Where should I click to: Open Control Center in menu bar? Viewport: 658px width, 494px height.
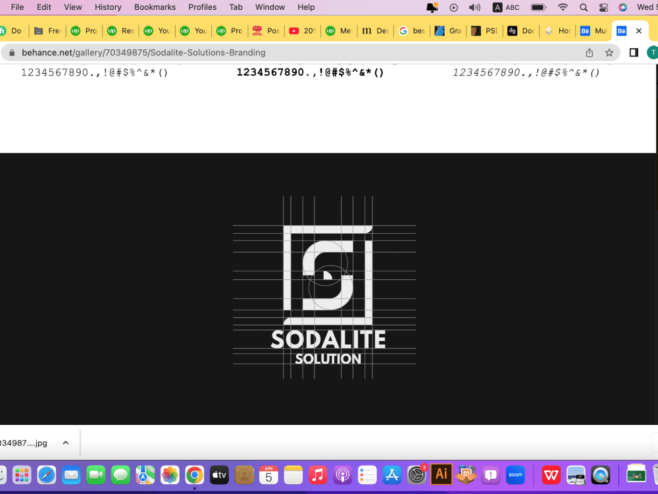[603, 7]
